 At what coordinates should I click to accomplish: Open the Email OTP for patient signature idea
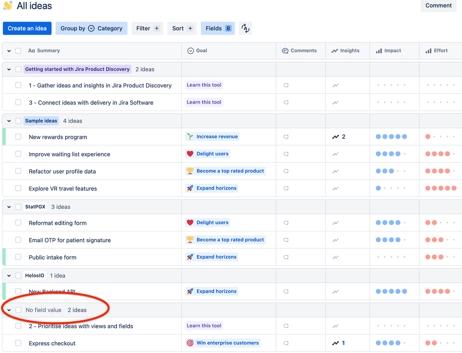point(70,240)
